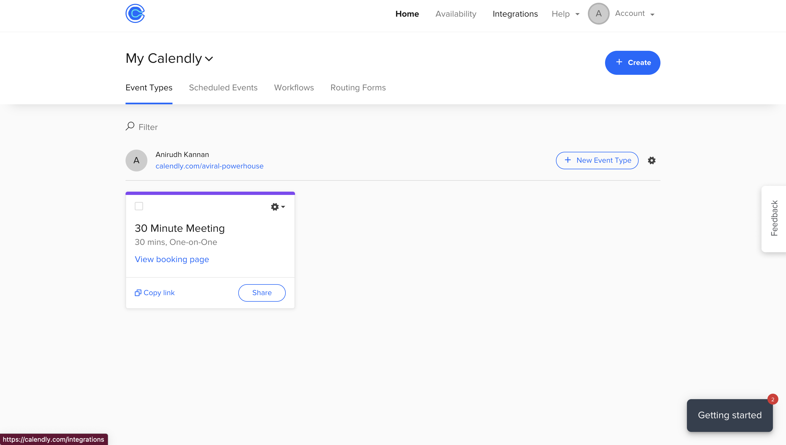This screenshot has height=445, width=786.
Task: Open the Help dropdown menu
Action: pos(565,14)
